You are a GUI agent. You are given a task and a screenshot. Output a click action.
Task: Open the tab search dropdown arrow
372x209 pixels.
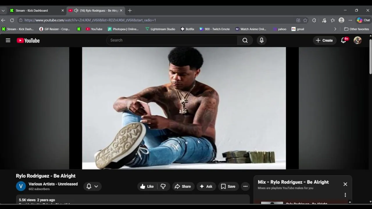[x=3, y=10]
